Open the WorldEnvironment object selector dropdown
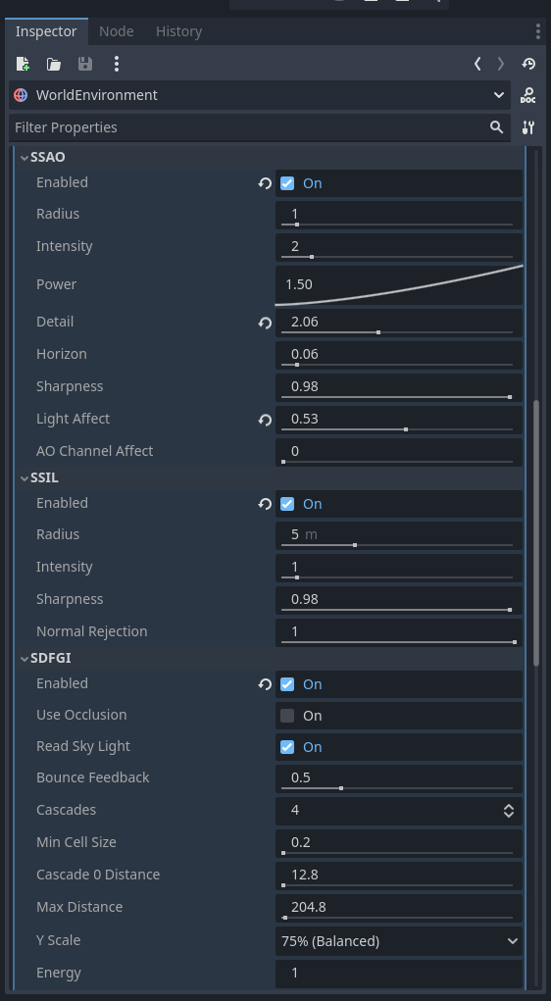This screenshot has height=1001, width=551. point(259,95)
